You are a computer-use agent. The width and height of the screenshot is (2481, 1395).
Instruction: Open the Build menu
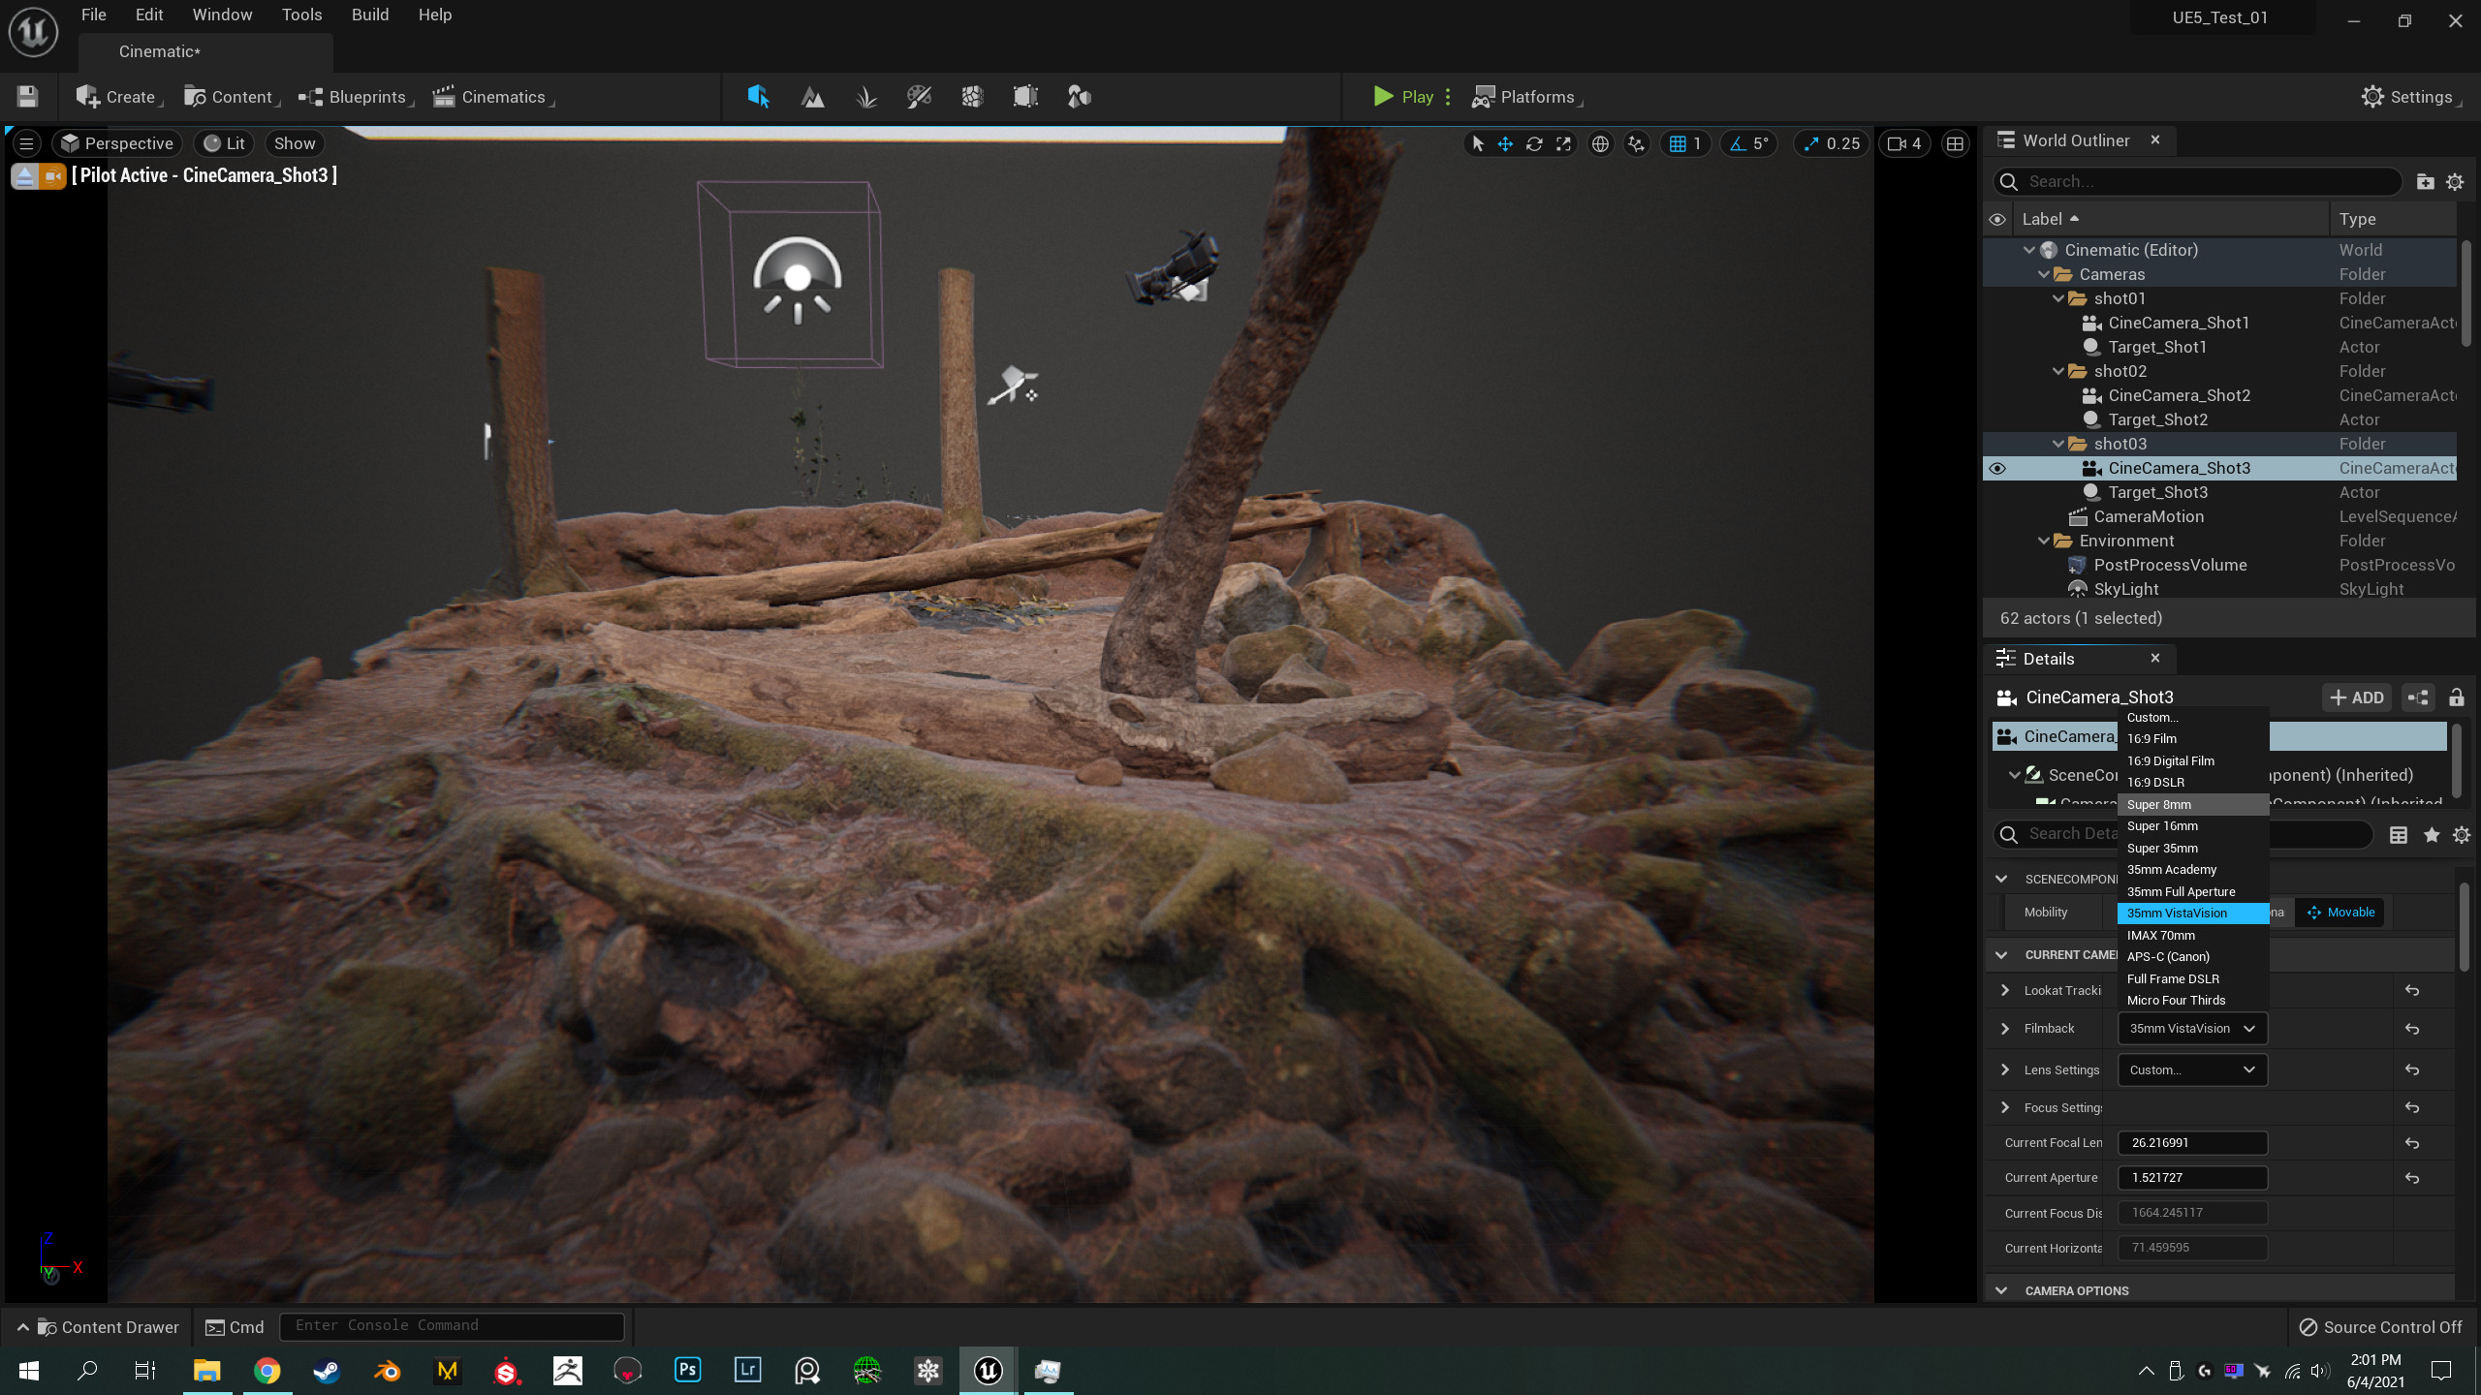tap(369, 15)
